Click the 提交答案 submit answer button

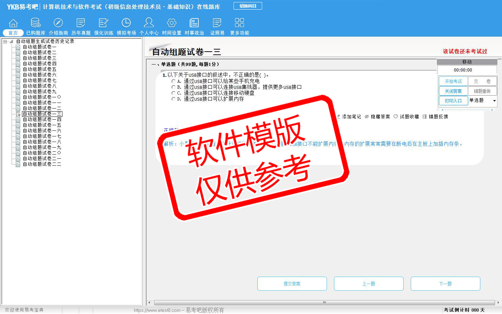click(x=292, y=284)
